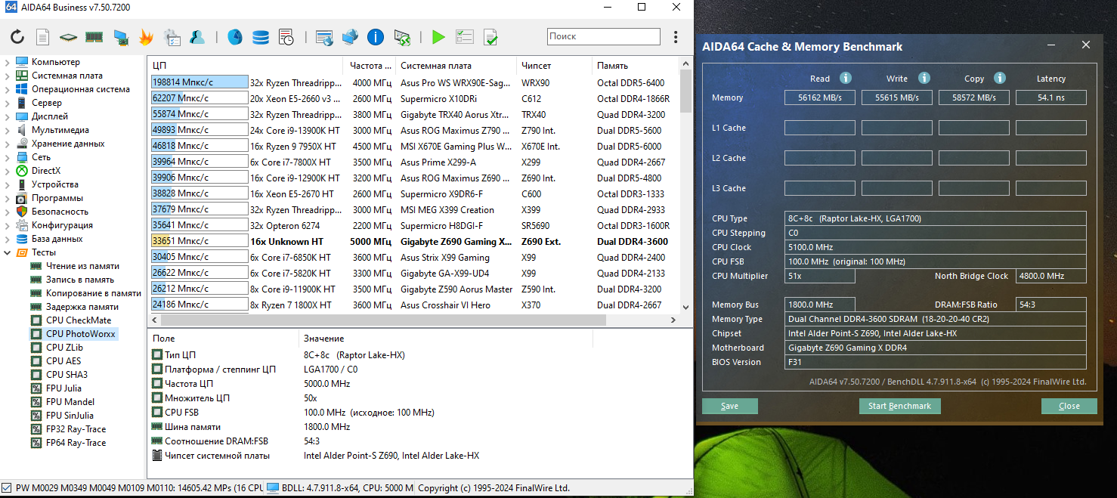Sort by the Частота column header
1117x498 pixels.
point(370,65)
